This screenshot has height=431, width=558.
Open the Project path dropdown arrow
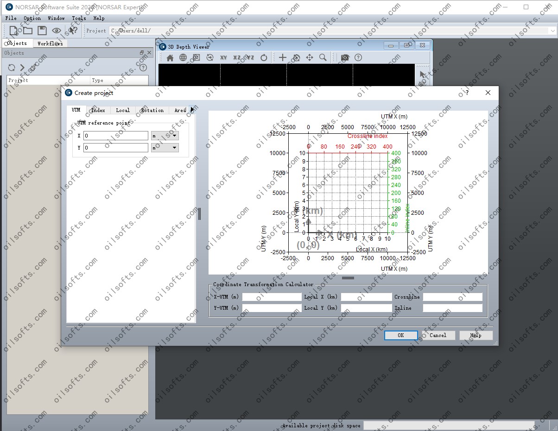click(x=552, y=31)
